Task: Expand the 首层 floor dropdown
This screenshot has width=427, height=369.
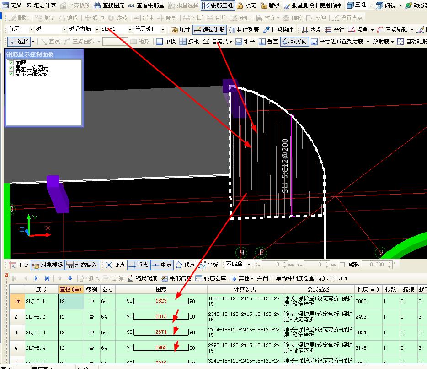Action: pyautogui.click(x=31, y=29)
